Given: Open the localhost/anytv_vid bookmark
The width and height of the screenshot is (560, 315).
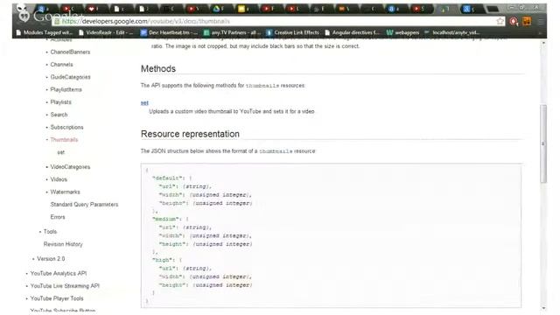Looking at the screenshot, I should pos(451,32).
